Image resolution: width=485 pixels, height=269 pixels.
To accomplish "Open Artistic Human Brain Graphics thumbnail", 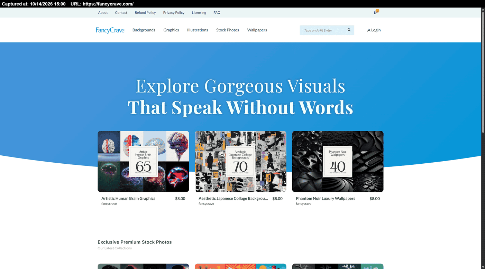I will [x=143, y=161].
